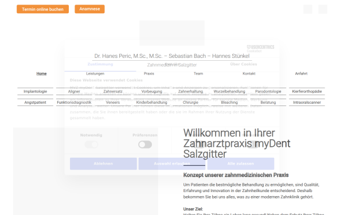Switch to the Zustimmung cookie tab
This screenshot has height=215, width=344.
point(100,64)
